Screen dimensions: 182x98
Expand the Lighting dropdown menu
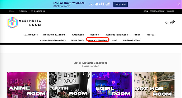coord(95,35)
